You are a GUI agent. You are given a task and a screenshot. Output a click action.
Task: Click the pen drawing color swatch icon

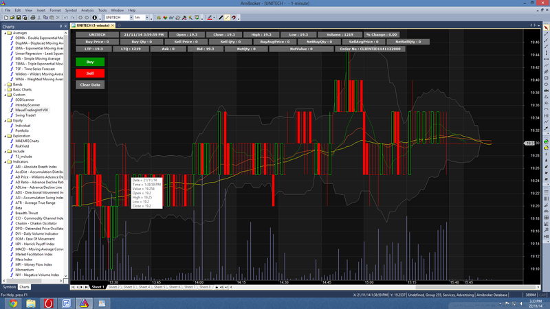(210, 17)
